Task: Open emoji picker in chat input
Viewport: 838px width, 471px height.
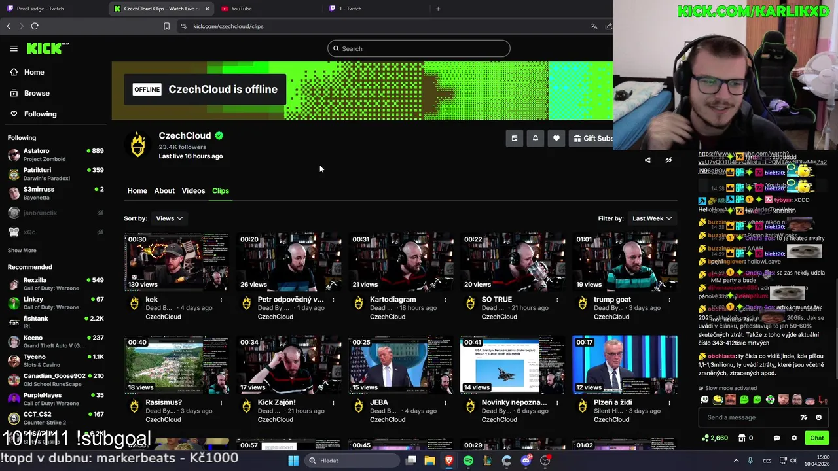Action: click(818, 417)
